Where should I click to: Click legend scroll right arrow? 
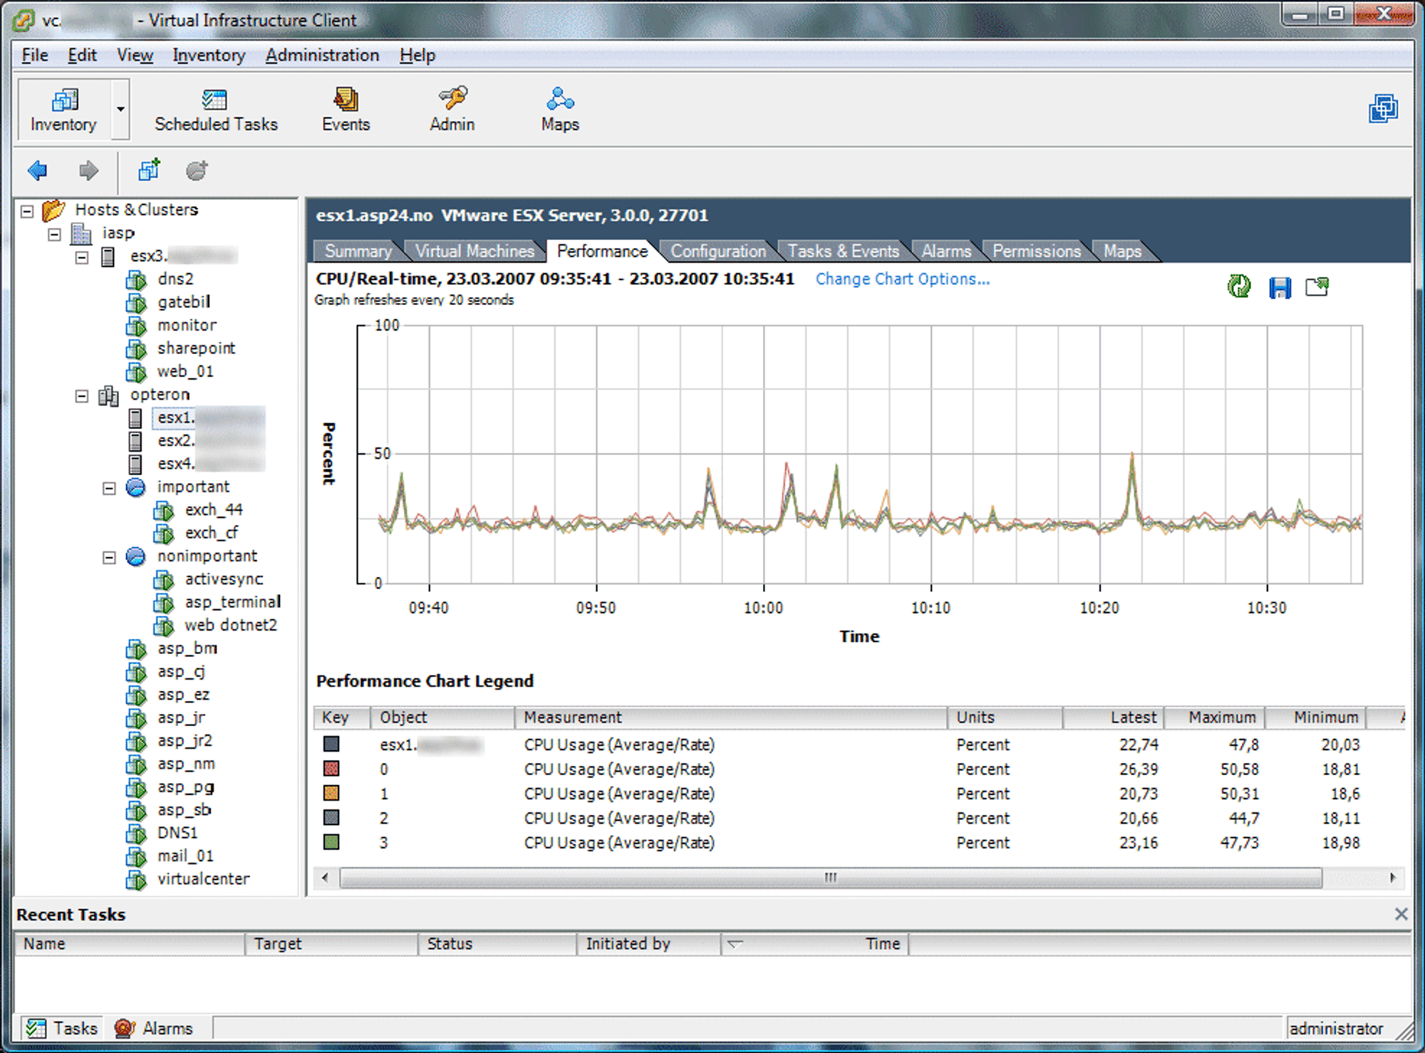pos(1393,878)
